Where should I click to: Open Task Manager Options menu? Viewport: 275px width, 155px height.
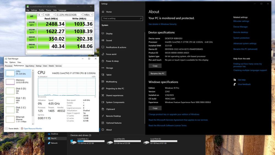coord(12,62)
